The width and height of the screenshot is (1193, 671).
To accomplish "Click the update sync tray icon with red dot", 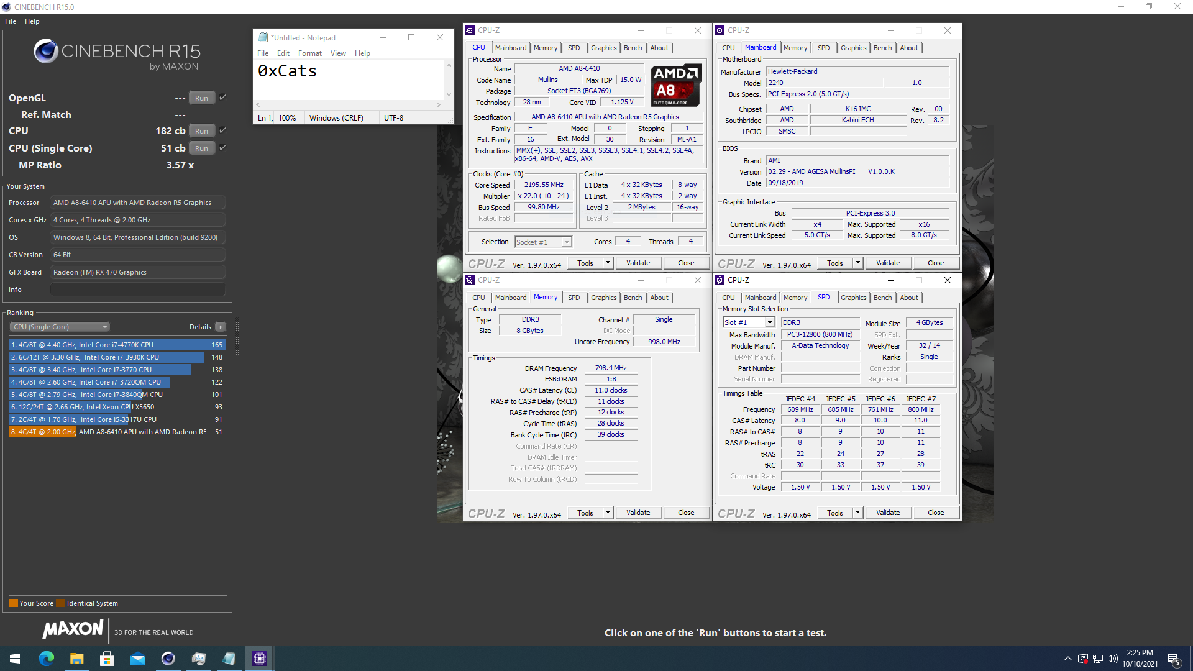I will coord(1083,659).
